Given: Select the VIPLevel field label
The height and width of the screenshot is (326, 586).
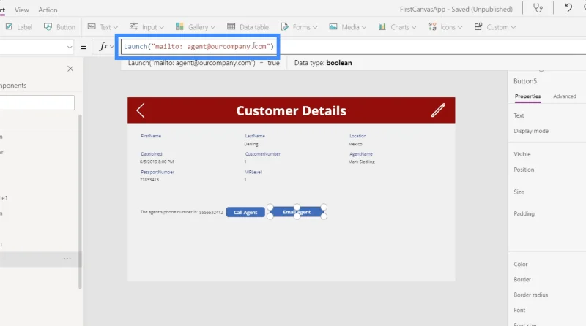Looking at the screenshot, I should click(x=253, y=172).
